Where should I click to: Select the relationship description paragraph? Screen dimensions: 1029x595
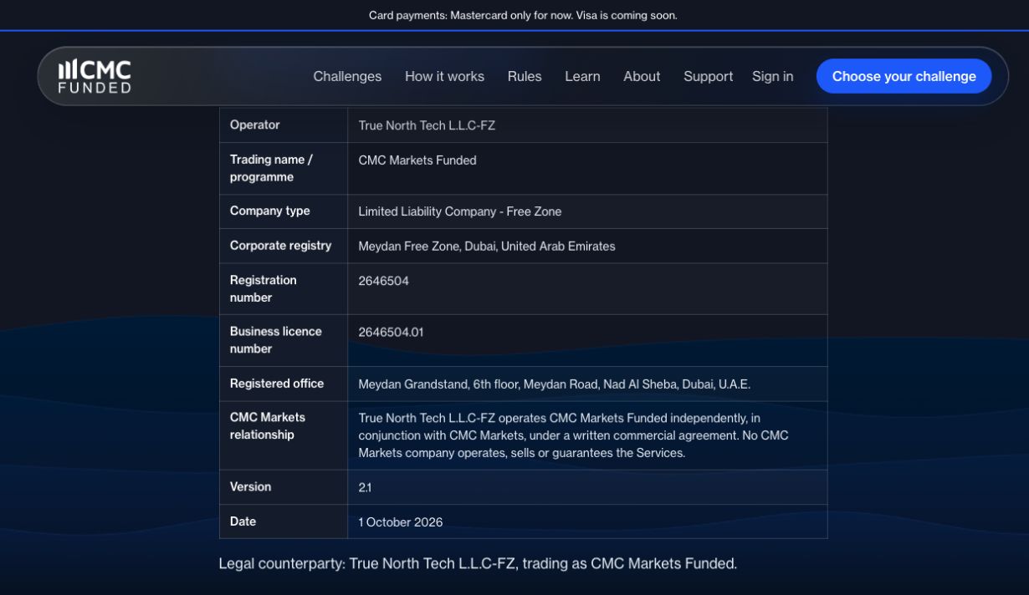tap(574, 435)
